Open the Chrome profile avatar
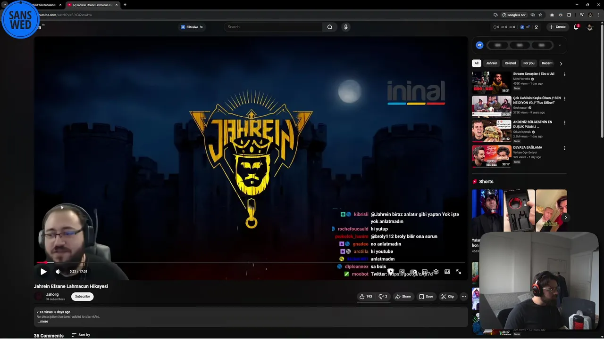This screenshot has width=604, height=339. (x=590, y=15)
